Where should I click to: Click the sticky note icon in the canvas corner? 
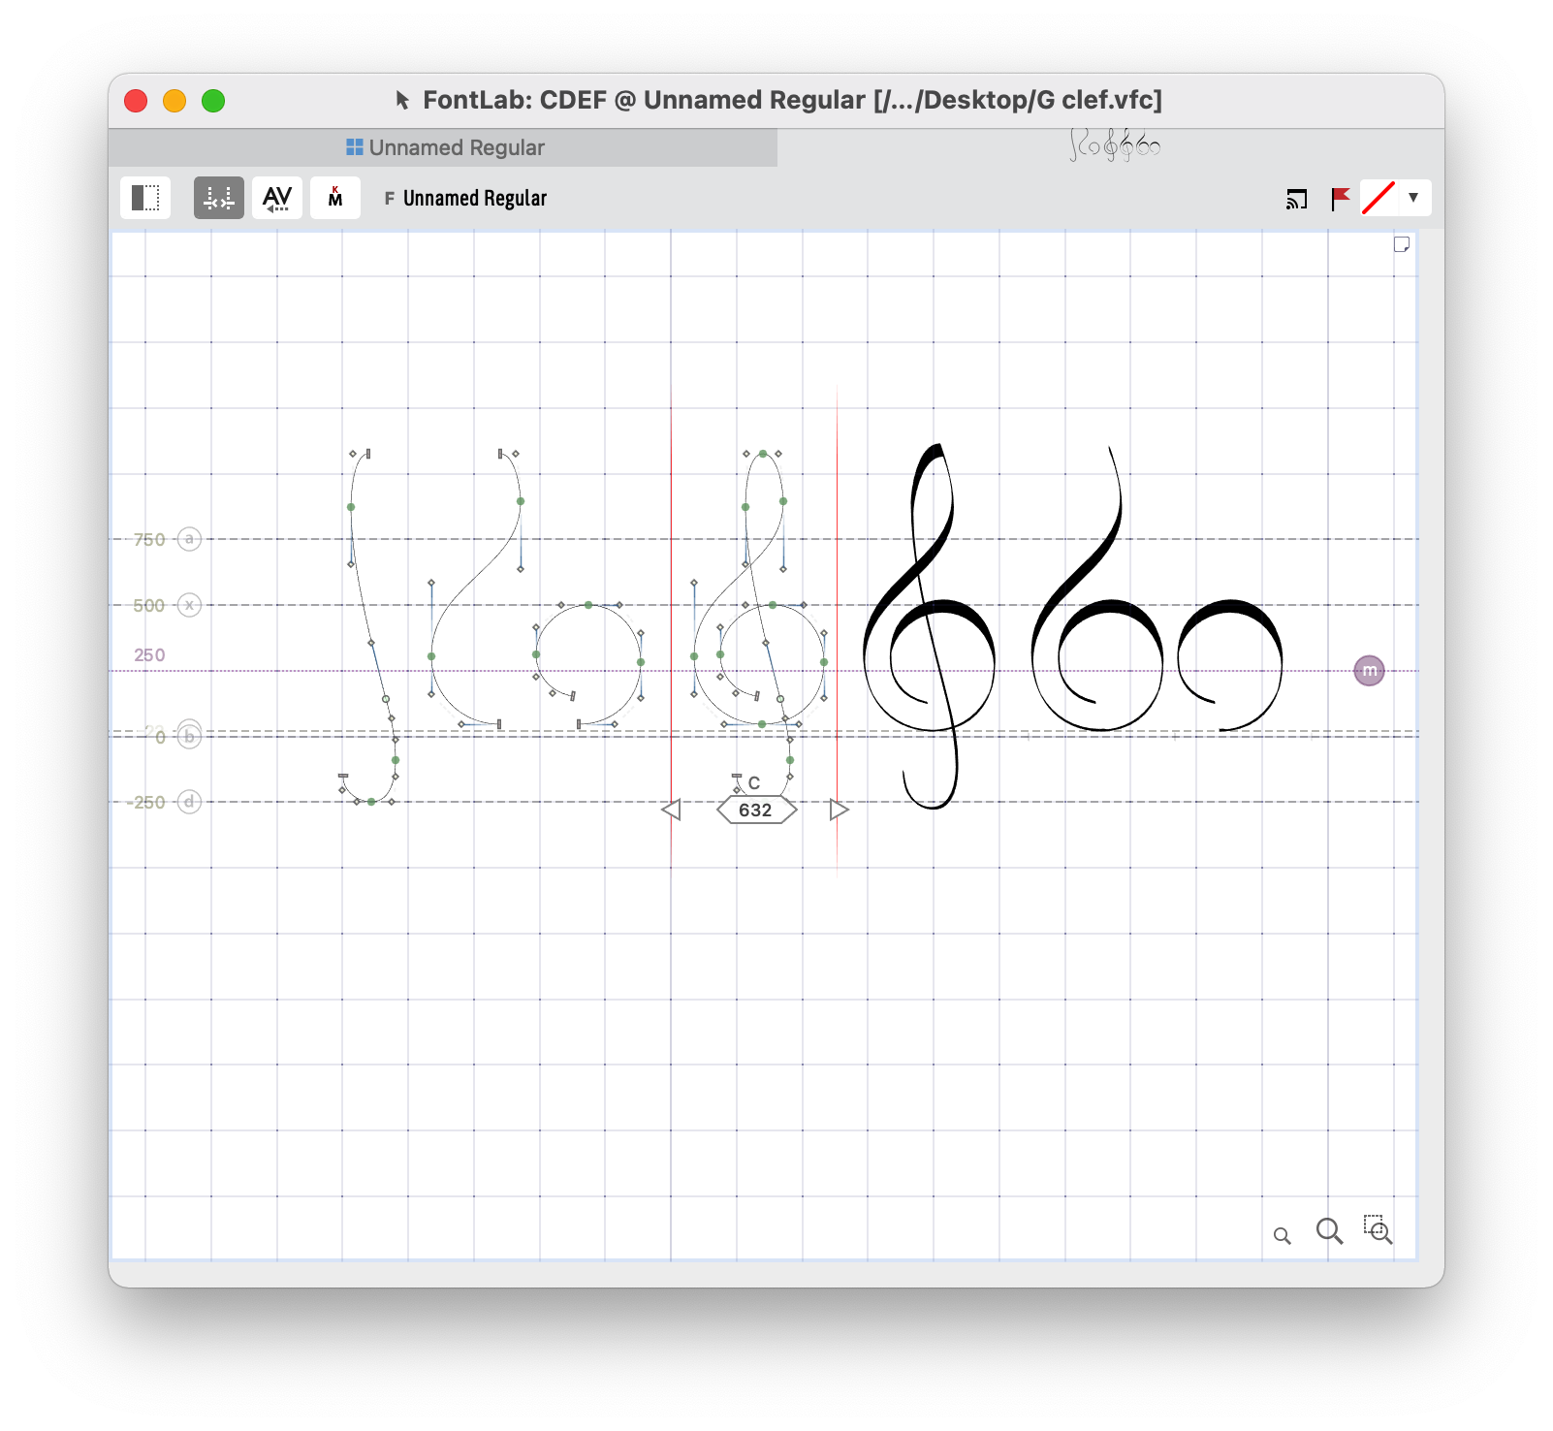[x=1402, y=244]
